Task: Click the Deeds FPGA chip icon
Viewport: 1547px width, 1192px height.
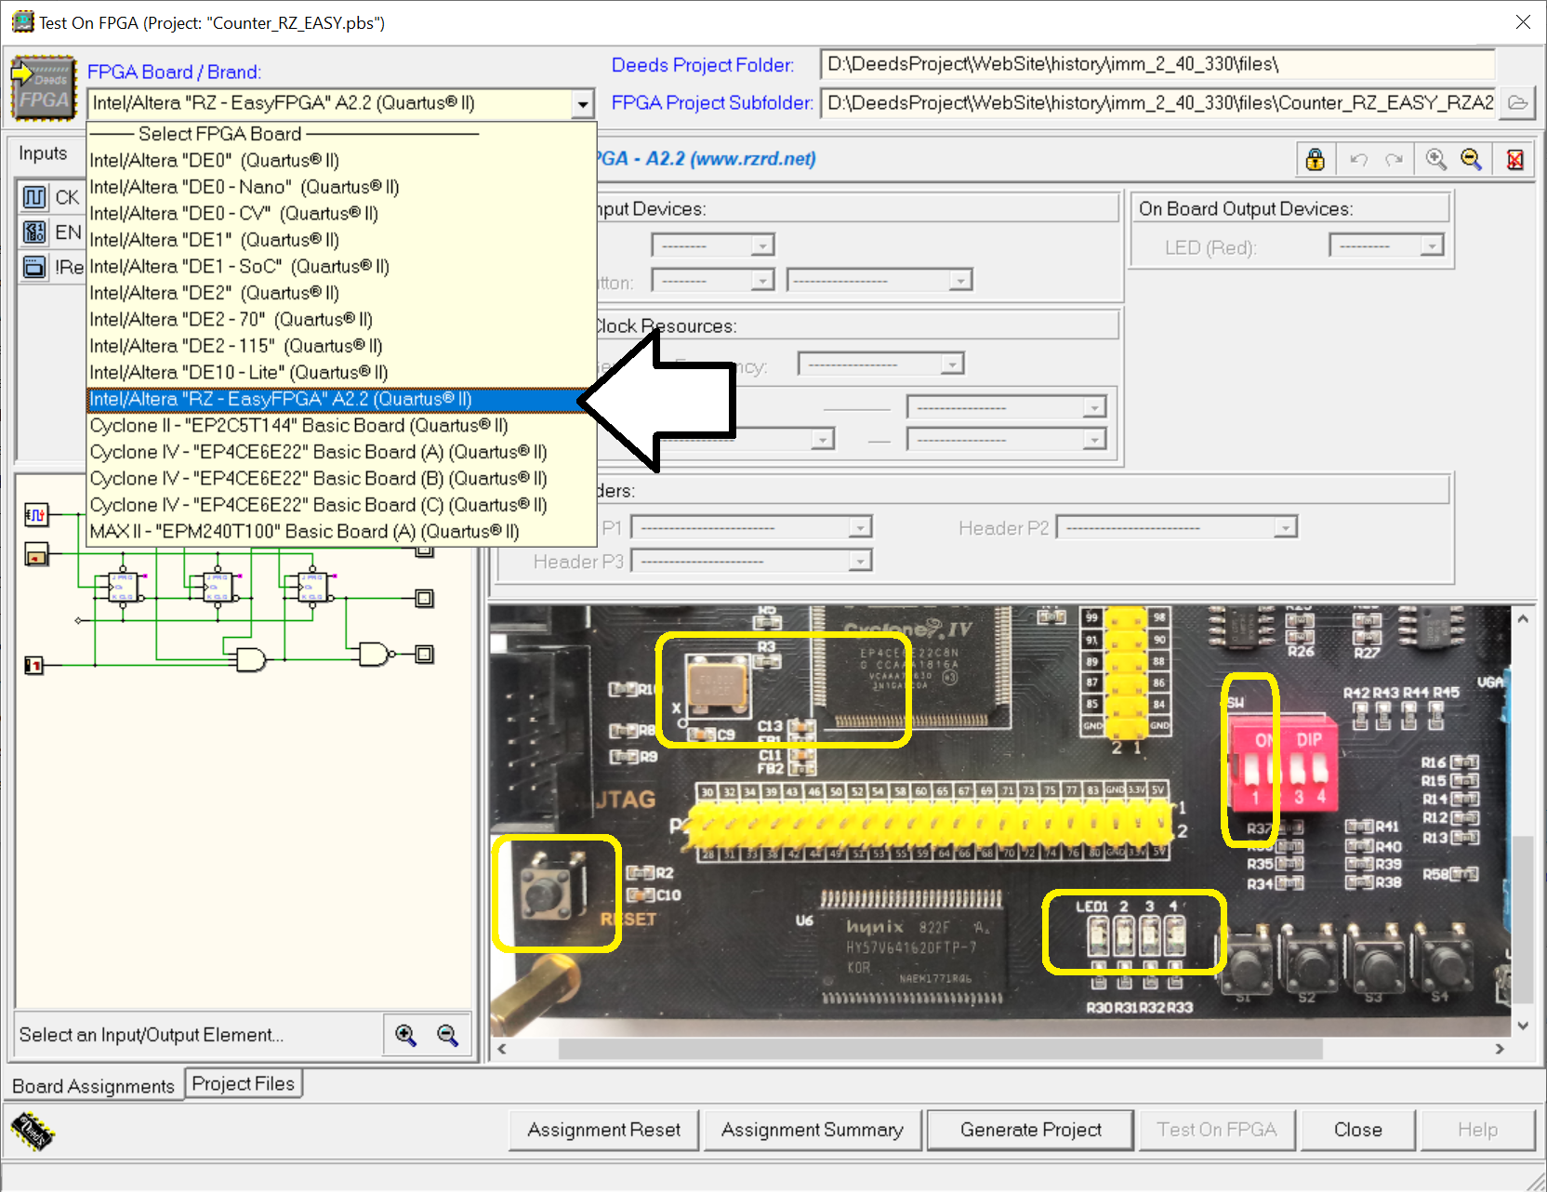Action: (x=44, y=88)
